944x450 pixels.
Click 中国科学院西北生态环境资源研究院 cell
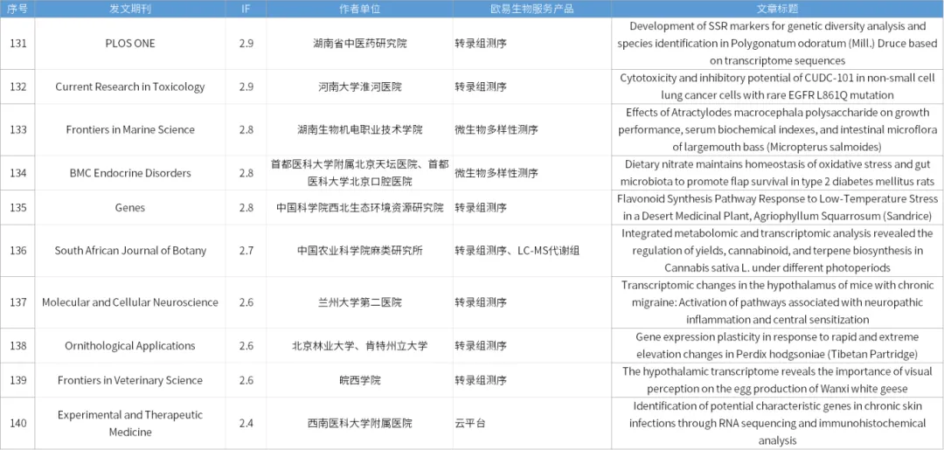click(x=359, y=208)
